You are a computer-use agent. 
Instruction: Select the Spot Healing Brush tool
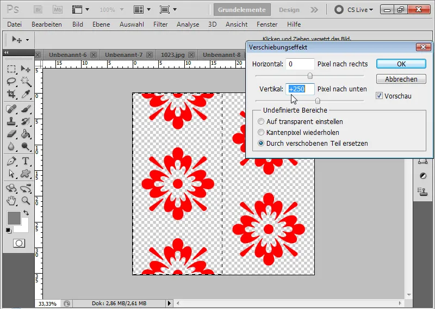coord(11,109)
